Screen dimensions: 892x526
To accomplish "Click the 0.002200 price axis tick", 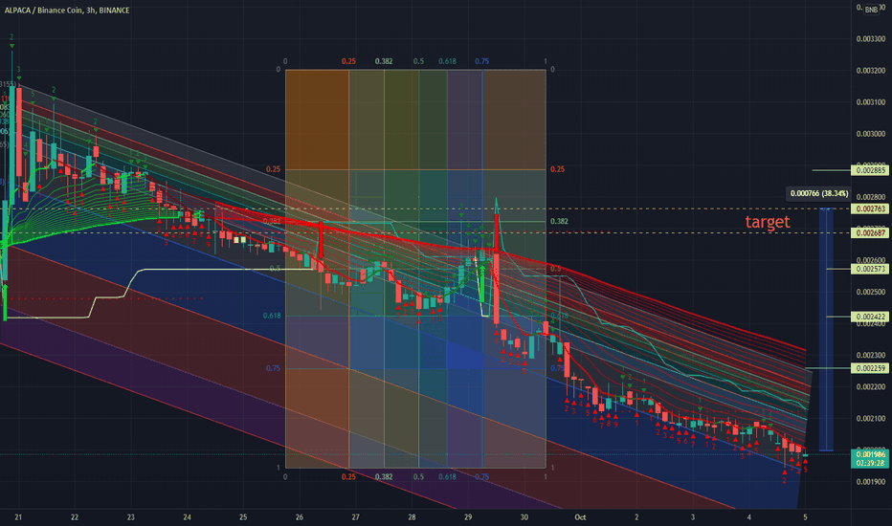I will 870,387.
